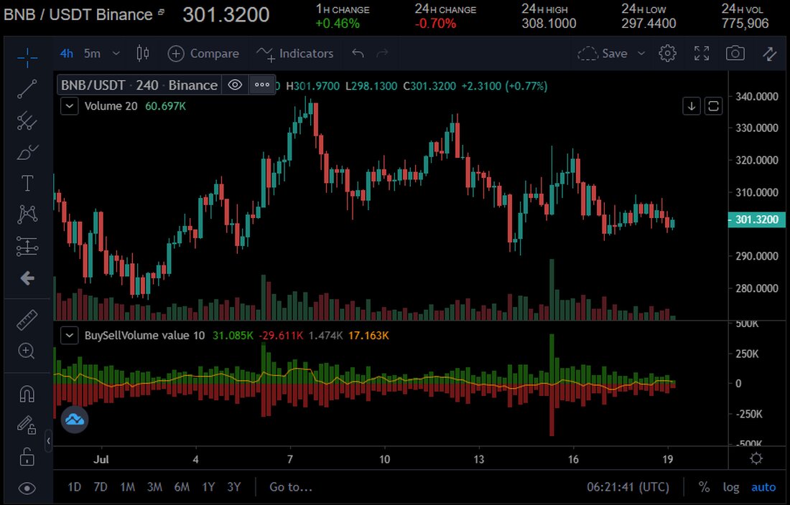This screenshot has width=790, height=505.
Task: Select the 5m timeframe
Action: (92, 53)
